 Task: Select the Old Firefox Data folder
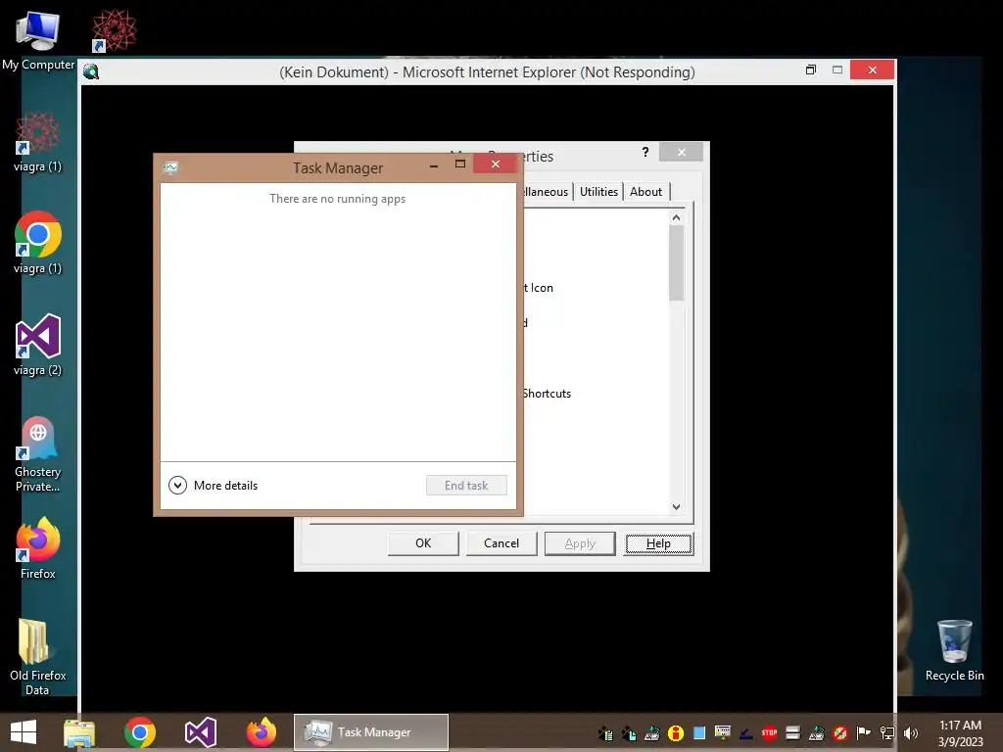38,657
